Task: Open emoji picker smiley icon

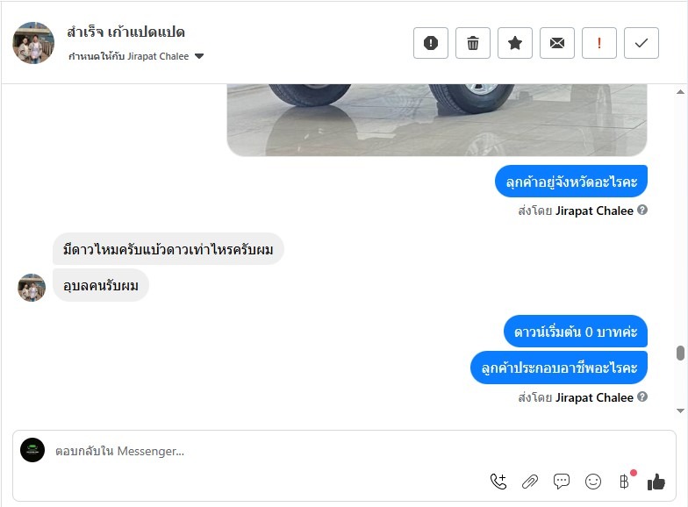Action: [x=593, y=482]
